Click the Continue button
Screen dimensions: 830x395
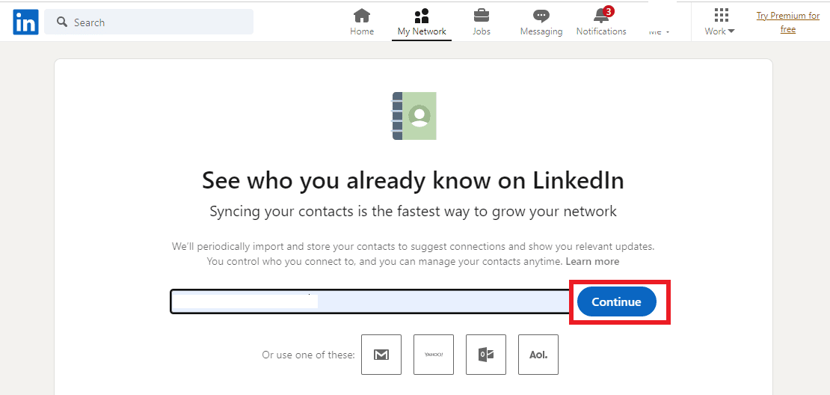coord(616,301)
